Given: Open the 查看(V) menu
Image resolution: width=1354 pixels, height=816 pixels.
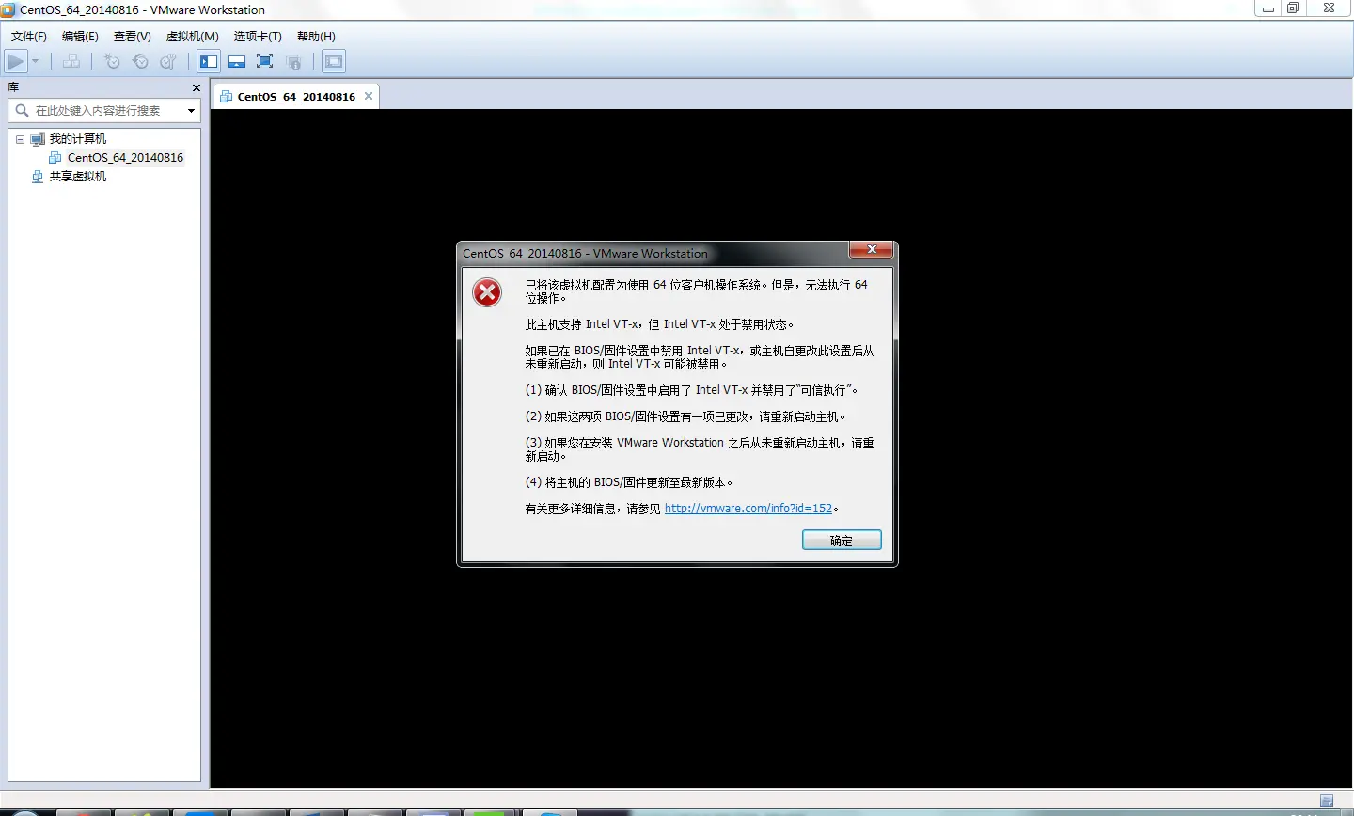Looking at the screenshot, I should click(133, 37).
